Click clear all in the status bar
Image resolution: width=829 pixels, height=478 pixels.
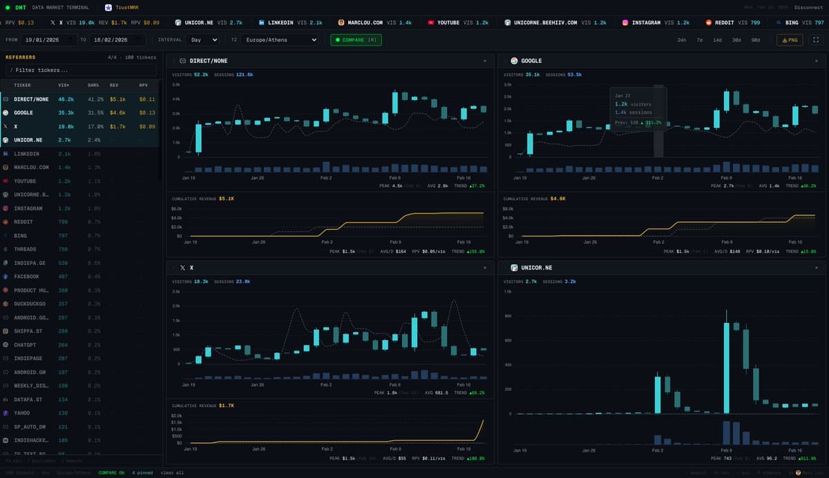click(172, 472)
